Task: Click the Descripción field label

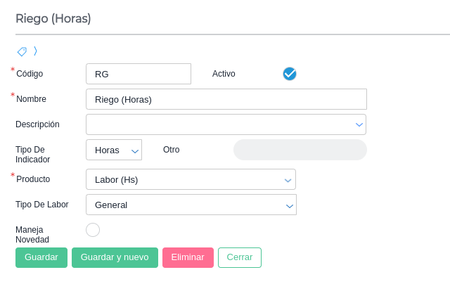Action: click(x=37, y=124)
